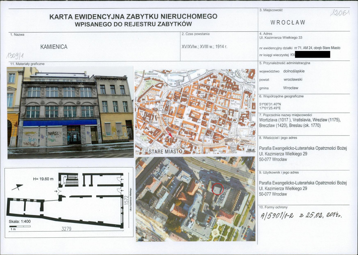Screen dimensions: 358x255
Task: Select dating text 'XV/XVIw.; XVIII w.; 1914 r.'
Action: point(204,47)
